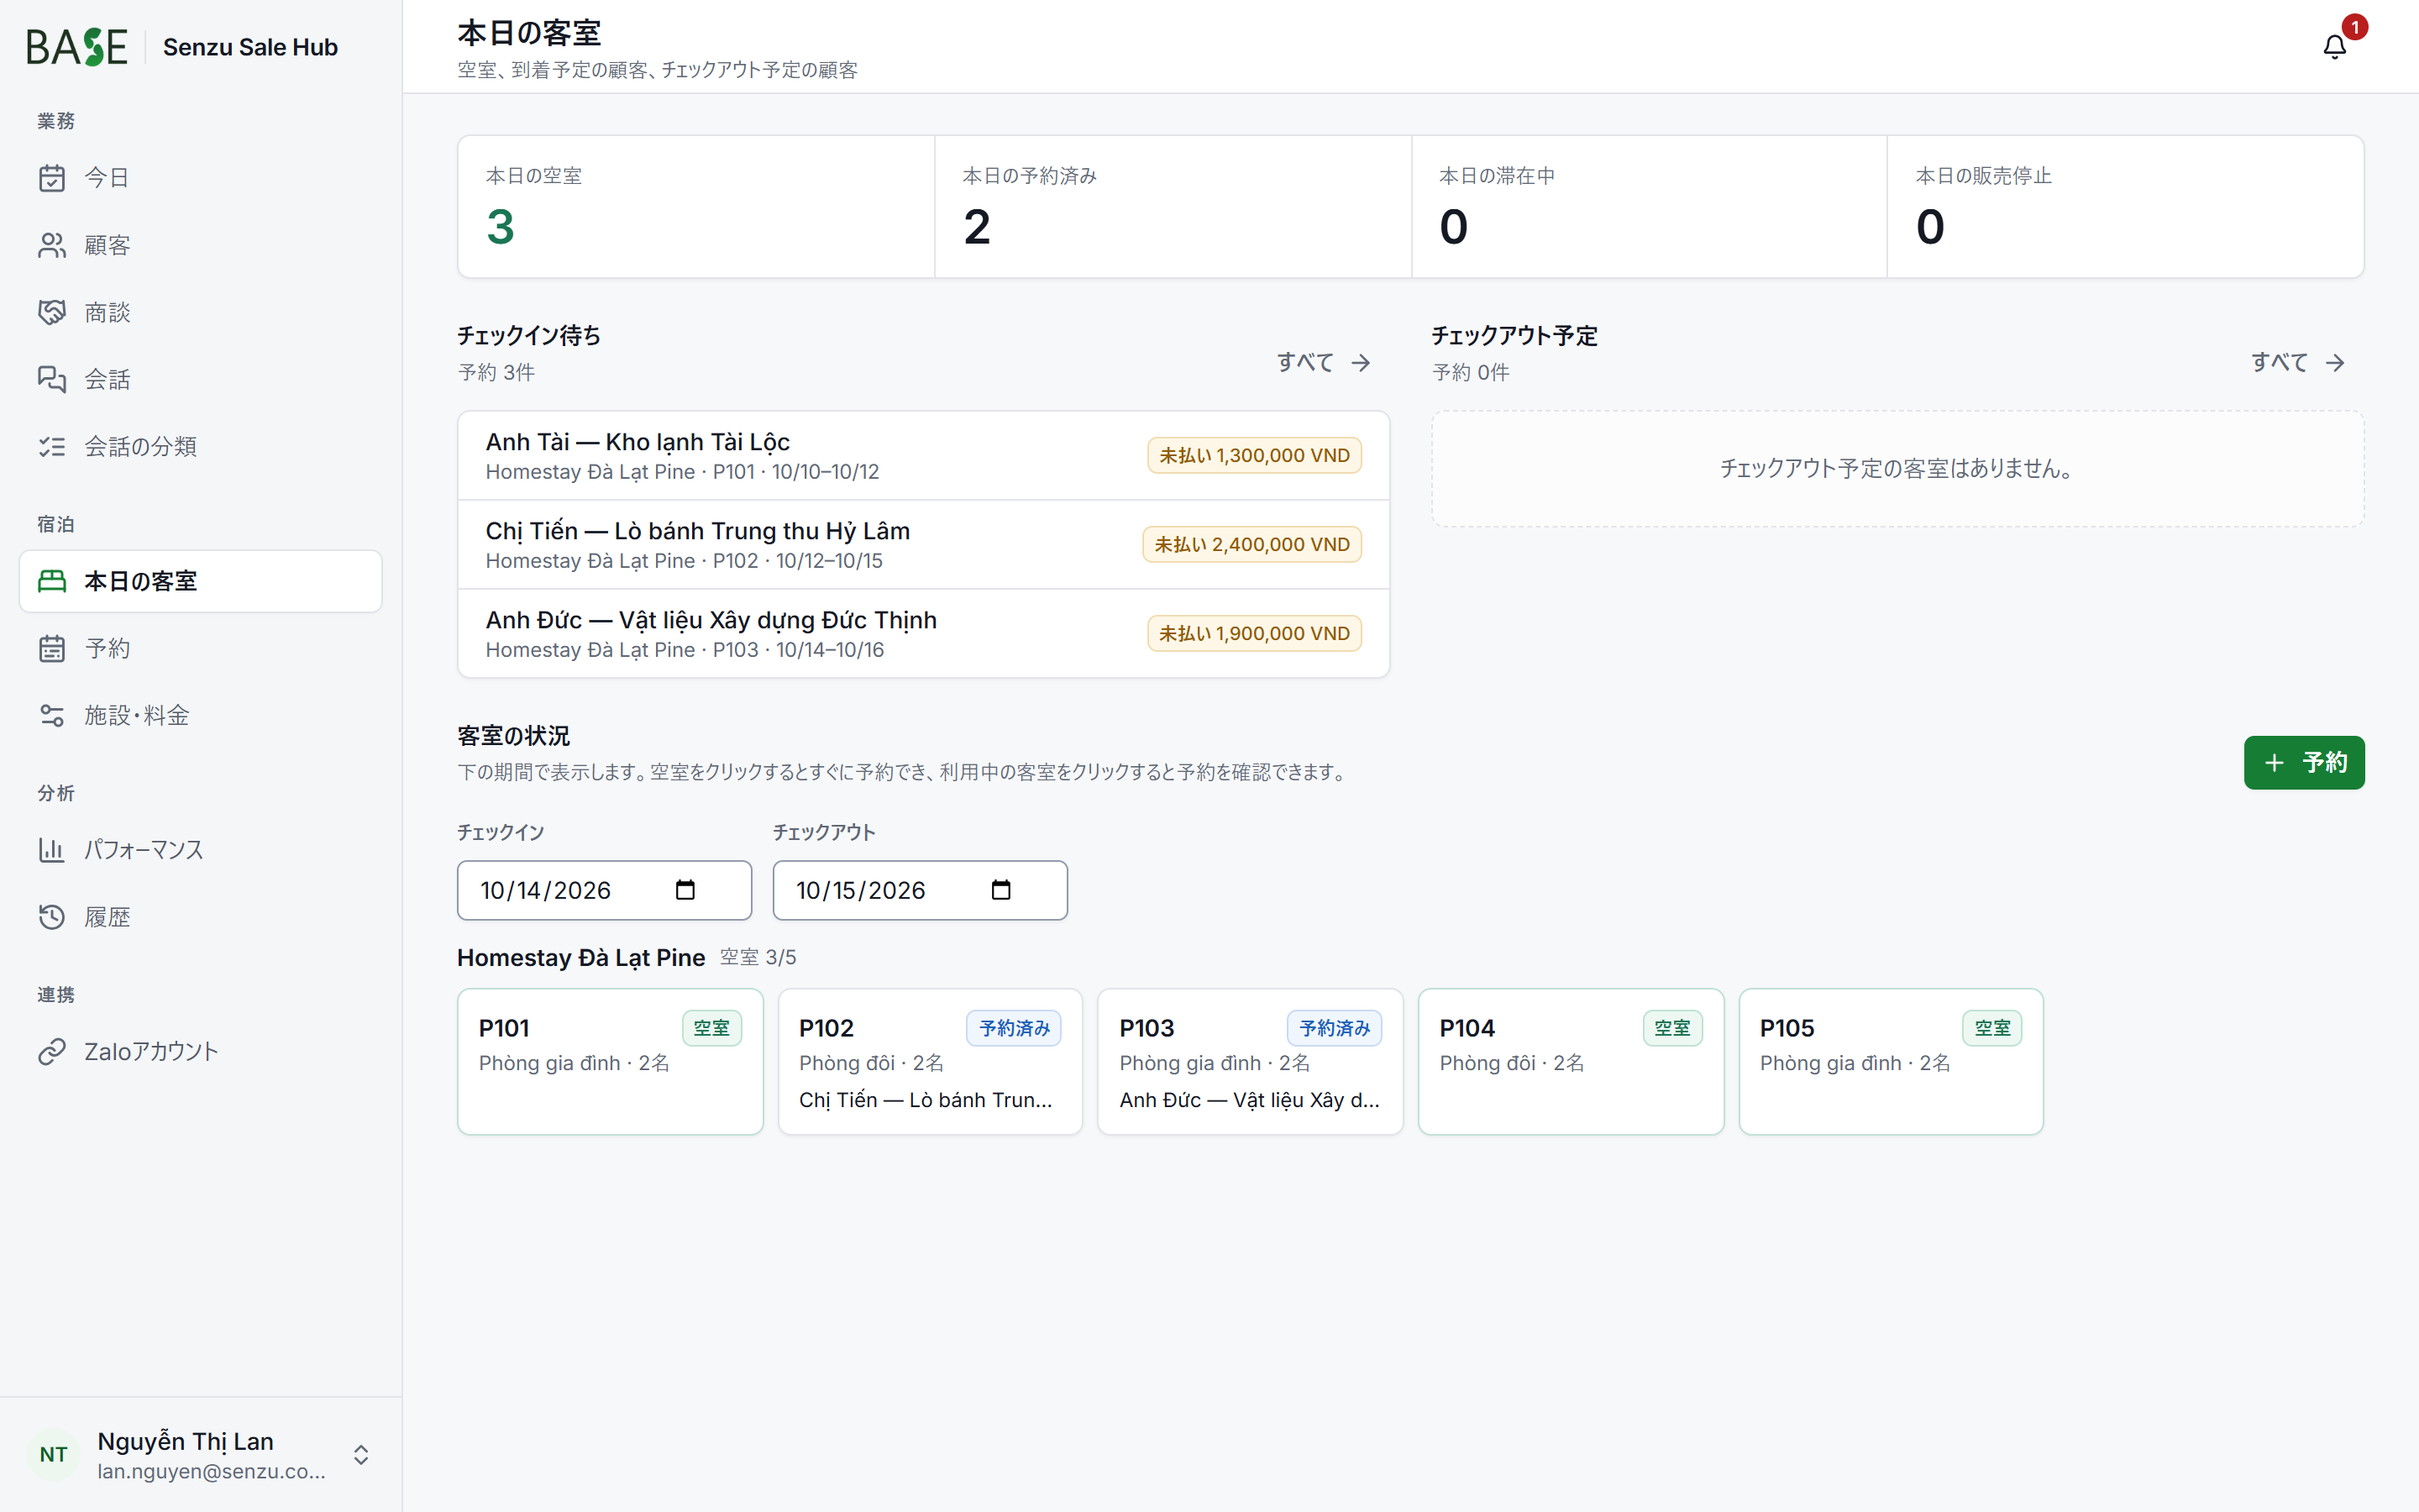2419x1512 pixels.
Task: Open 商談 in the sidebar
Action: point(200,312)
